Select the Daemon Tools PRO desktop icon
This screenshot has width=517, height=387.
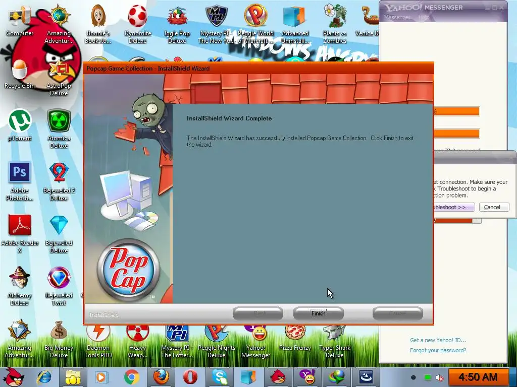click(x=98, y=341)
